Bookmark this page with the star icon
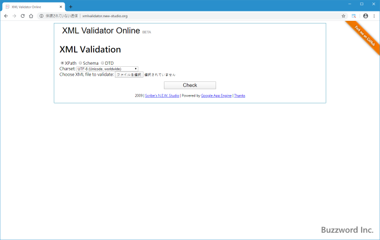380x240 pixels. click(x=343, y=16)
